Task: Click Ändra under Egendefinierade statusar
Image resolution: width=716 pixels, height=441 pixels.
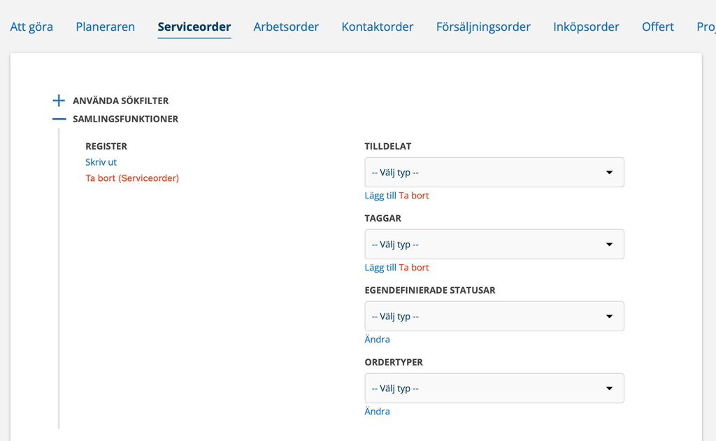Action: (377, 340)
